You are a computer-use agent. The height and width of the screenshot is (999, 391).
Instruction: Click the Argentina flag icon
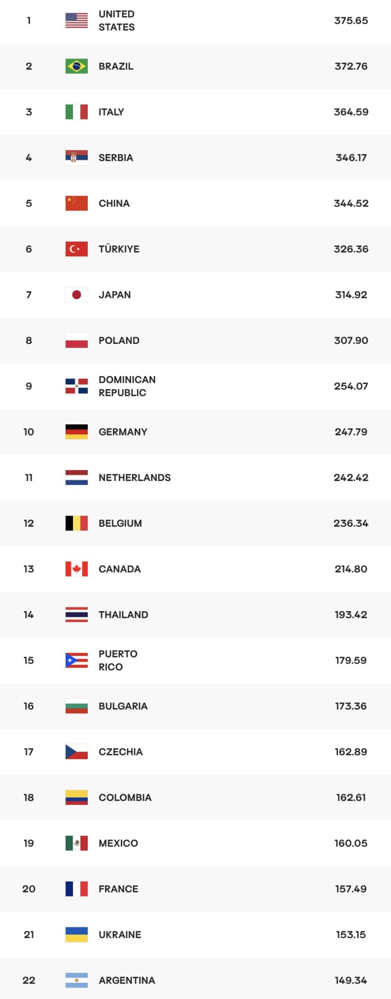click(76, 980)
